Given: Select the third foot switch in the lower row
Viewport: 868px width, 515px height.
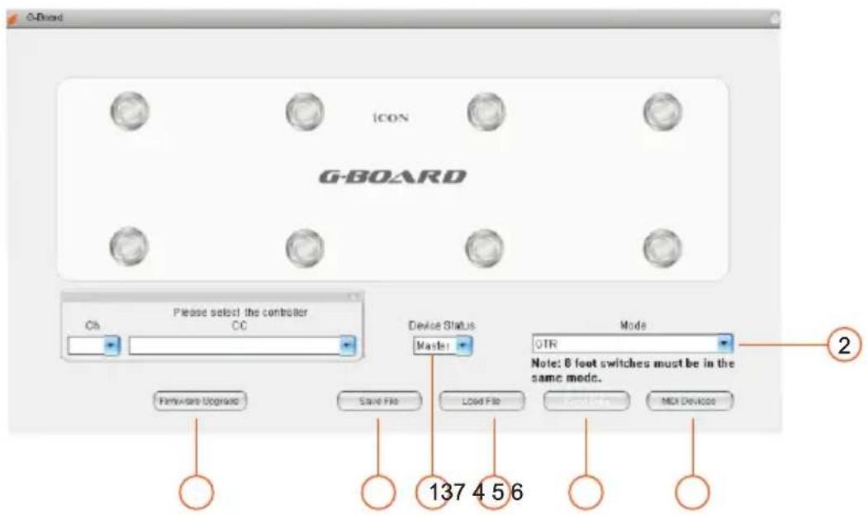Looking at the screenshot, I should click(x=484, y=248).
